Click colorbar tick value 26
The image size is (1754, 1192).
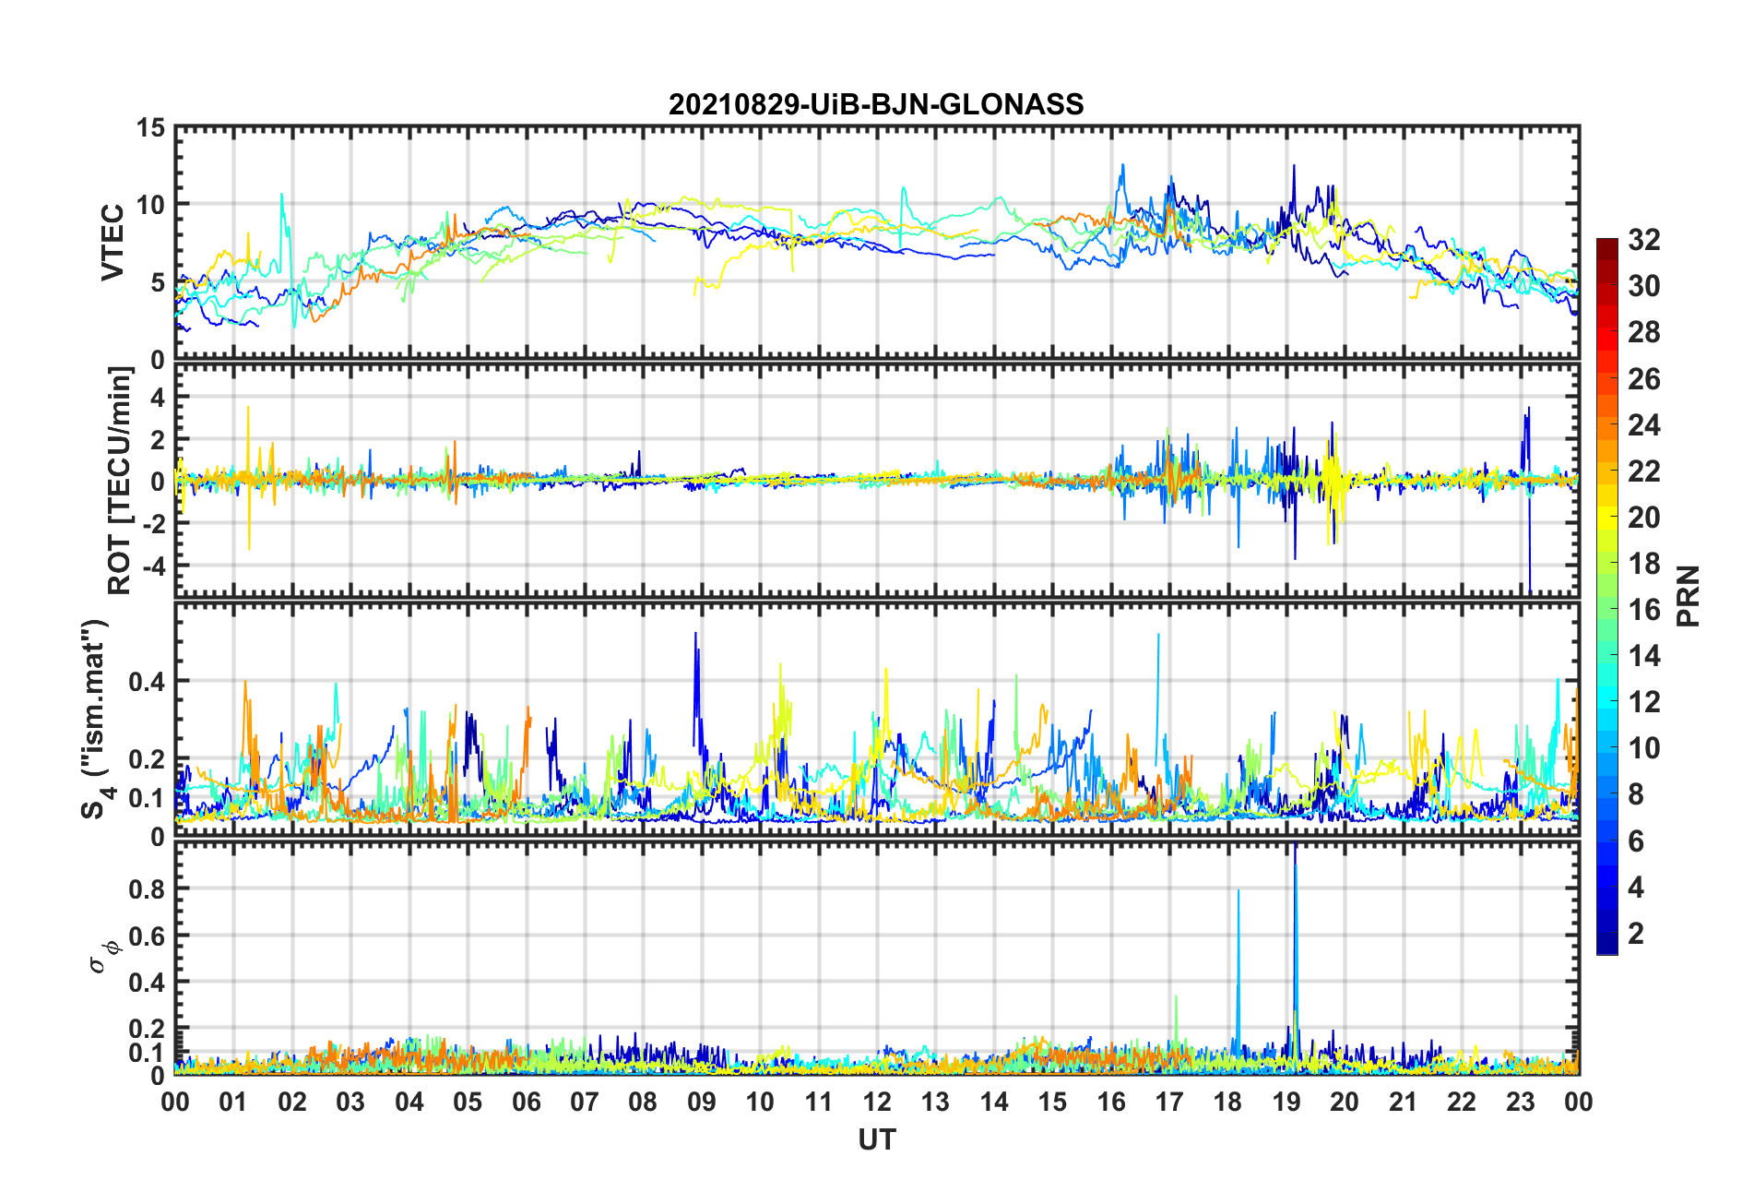[1644, 378]
